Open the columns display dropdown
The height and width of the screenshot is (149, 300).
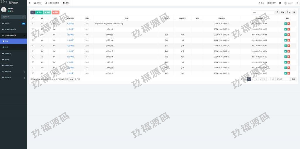[x=282, y=12]
